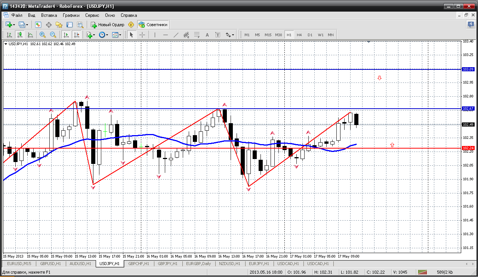Viewport: 478px width, 277px height.
Task: Select the equidistant channel tool
Action: pos(186,35)
